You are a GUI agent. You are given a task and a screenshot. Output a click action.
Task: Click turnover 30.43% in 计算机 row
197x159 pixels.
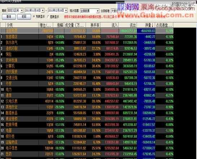coord(96,66)
